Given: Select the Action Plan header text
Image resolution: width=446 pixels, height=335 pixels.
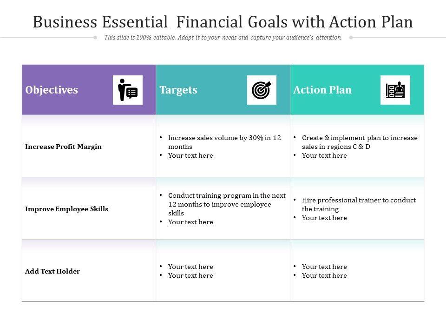Looking at the screenshot, I should 322,90.
